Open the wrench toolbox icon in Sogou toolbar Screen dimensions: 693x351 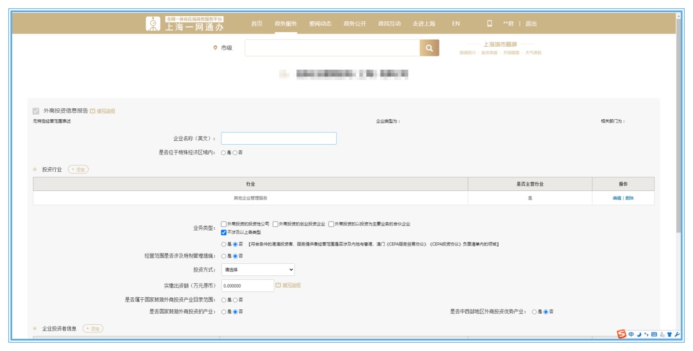coord(677,334)
